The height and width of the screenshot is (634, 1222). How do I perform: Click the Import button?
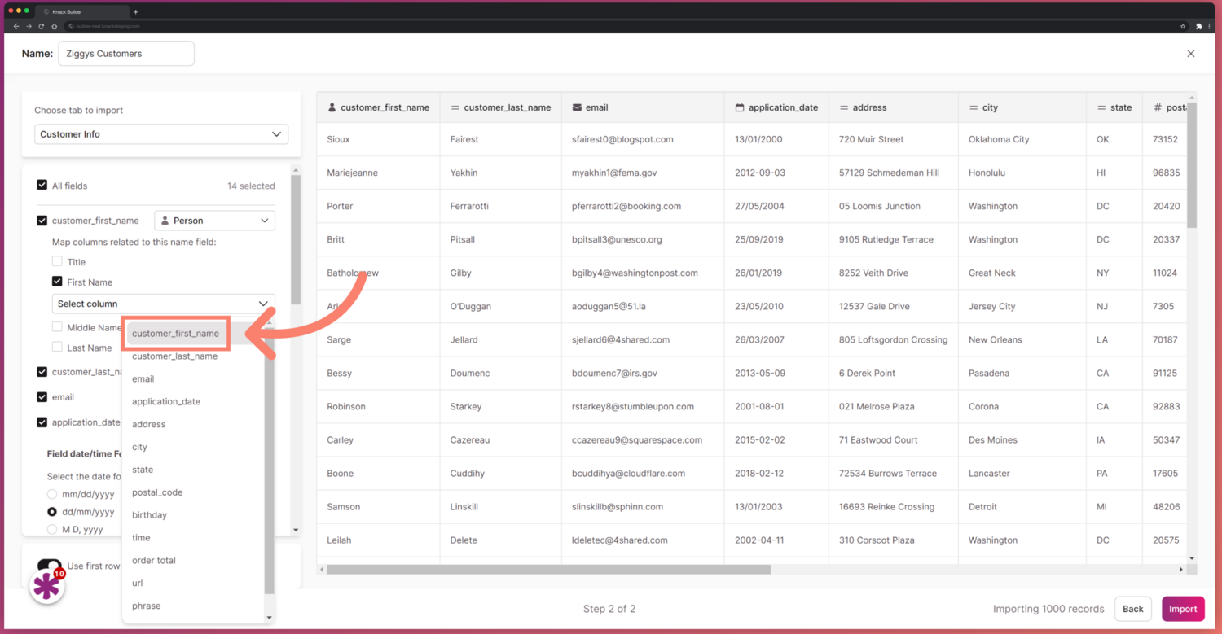(x=1183, y=609)
